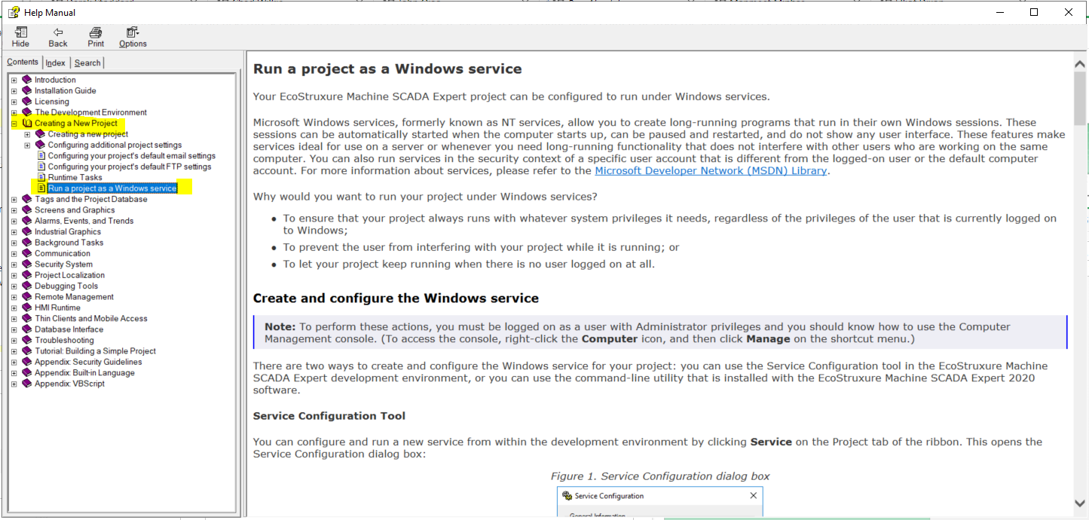
Task: Click The Development Environment book icon
Action: (27, 112)
